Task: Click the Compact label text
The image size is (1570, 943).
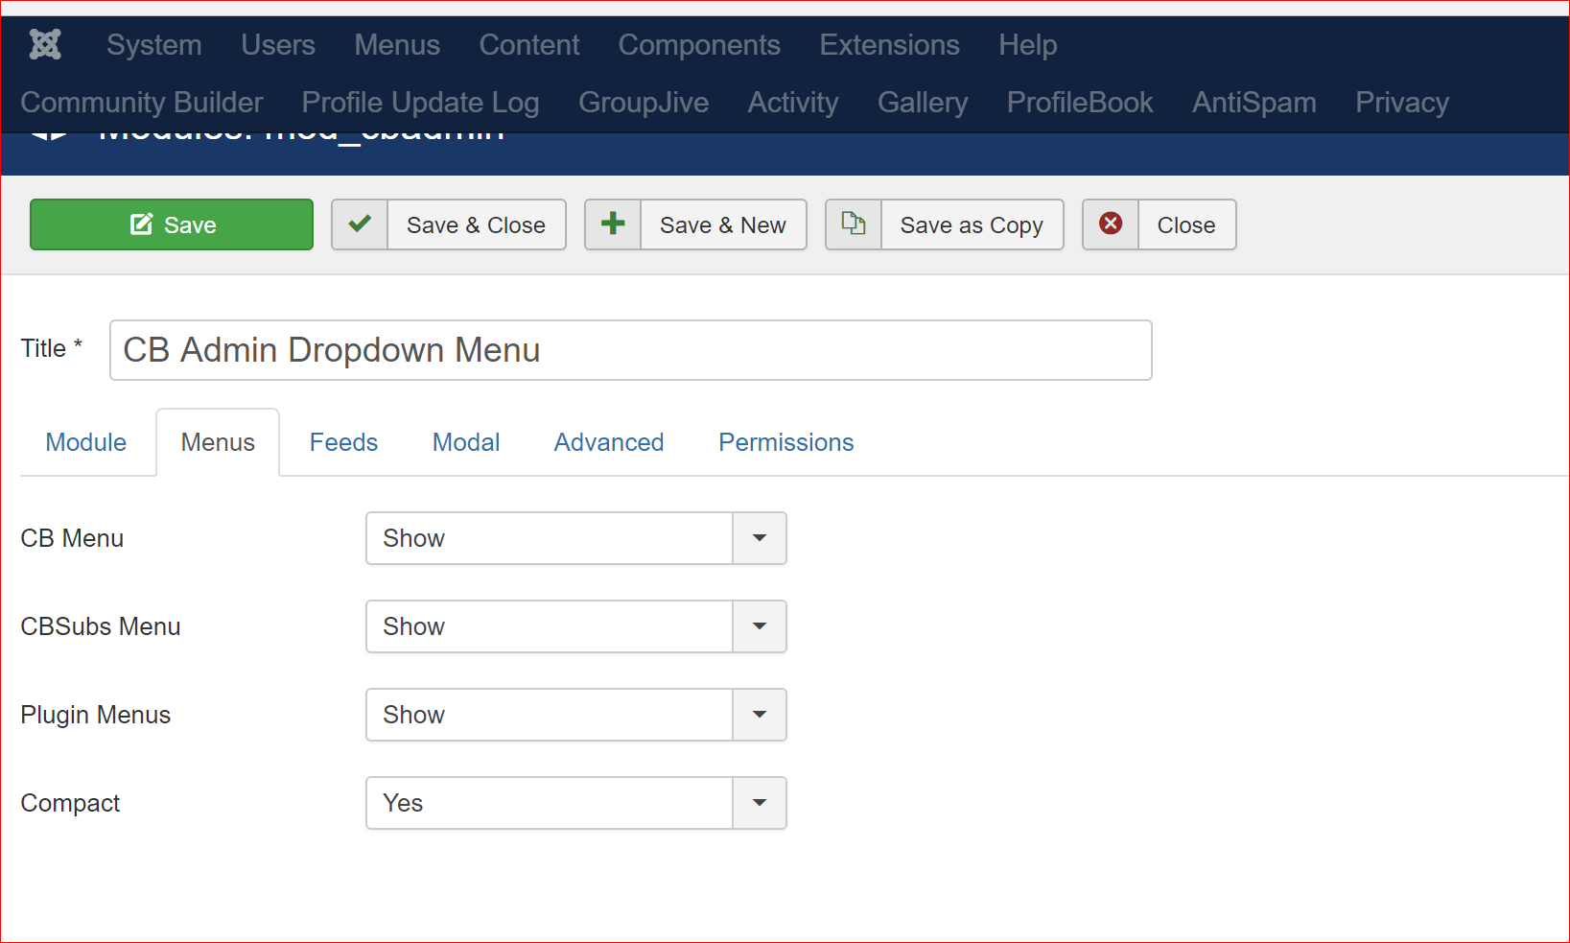Action: click(70, 803)
